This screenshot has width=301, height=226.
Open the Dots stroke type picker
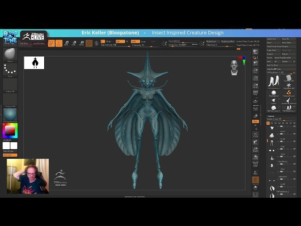pyautogui.click(x=9, y=70)
